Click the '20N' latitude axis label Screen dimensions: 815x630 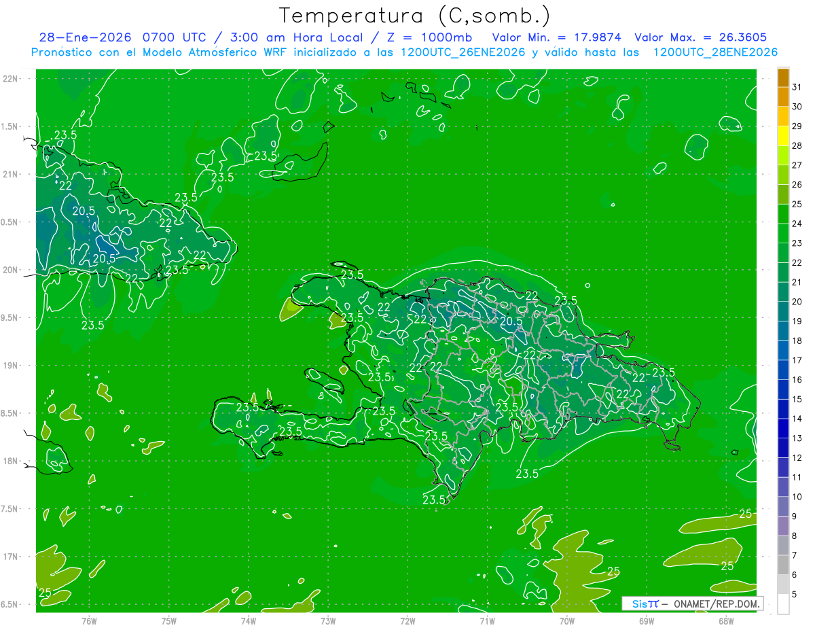(10, 270)
